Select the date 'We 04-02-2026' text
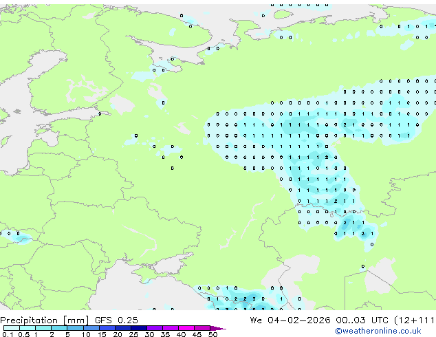 [290, 320]
